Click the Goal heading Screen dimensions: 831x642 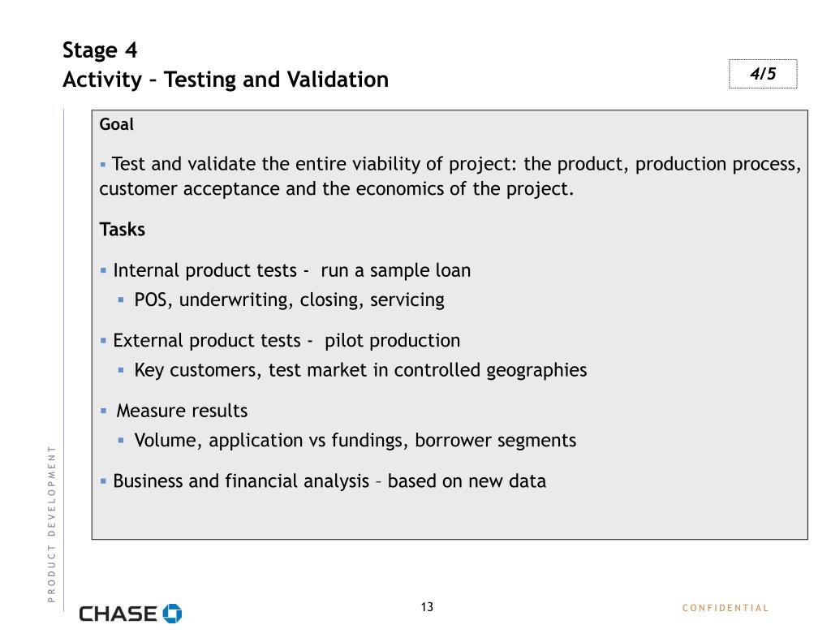(x=117, y=124)
